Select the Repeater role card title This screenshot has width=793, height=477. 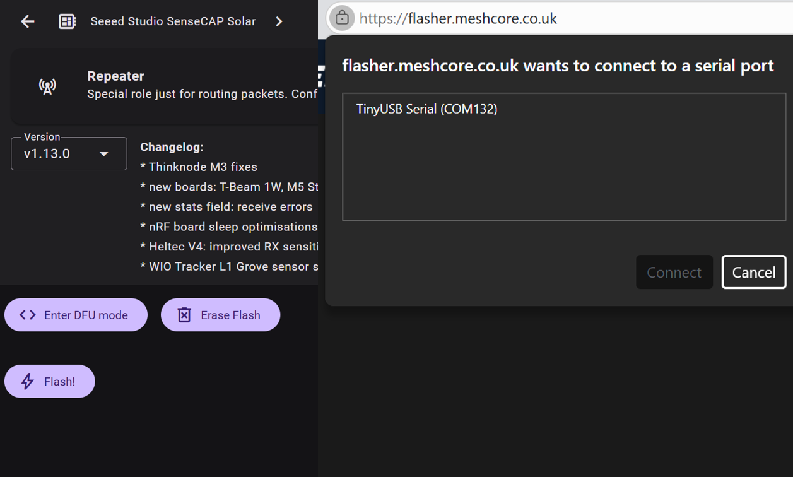pos(115,76)
